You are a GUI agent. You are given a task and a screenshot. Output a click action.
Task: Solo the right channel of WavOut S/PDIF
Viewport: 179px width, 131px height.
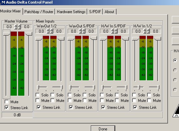[85, 95]
